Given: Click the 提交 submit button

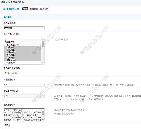Looking at the screenshot, I should pyautogui.click(x=6, y=125).
